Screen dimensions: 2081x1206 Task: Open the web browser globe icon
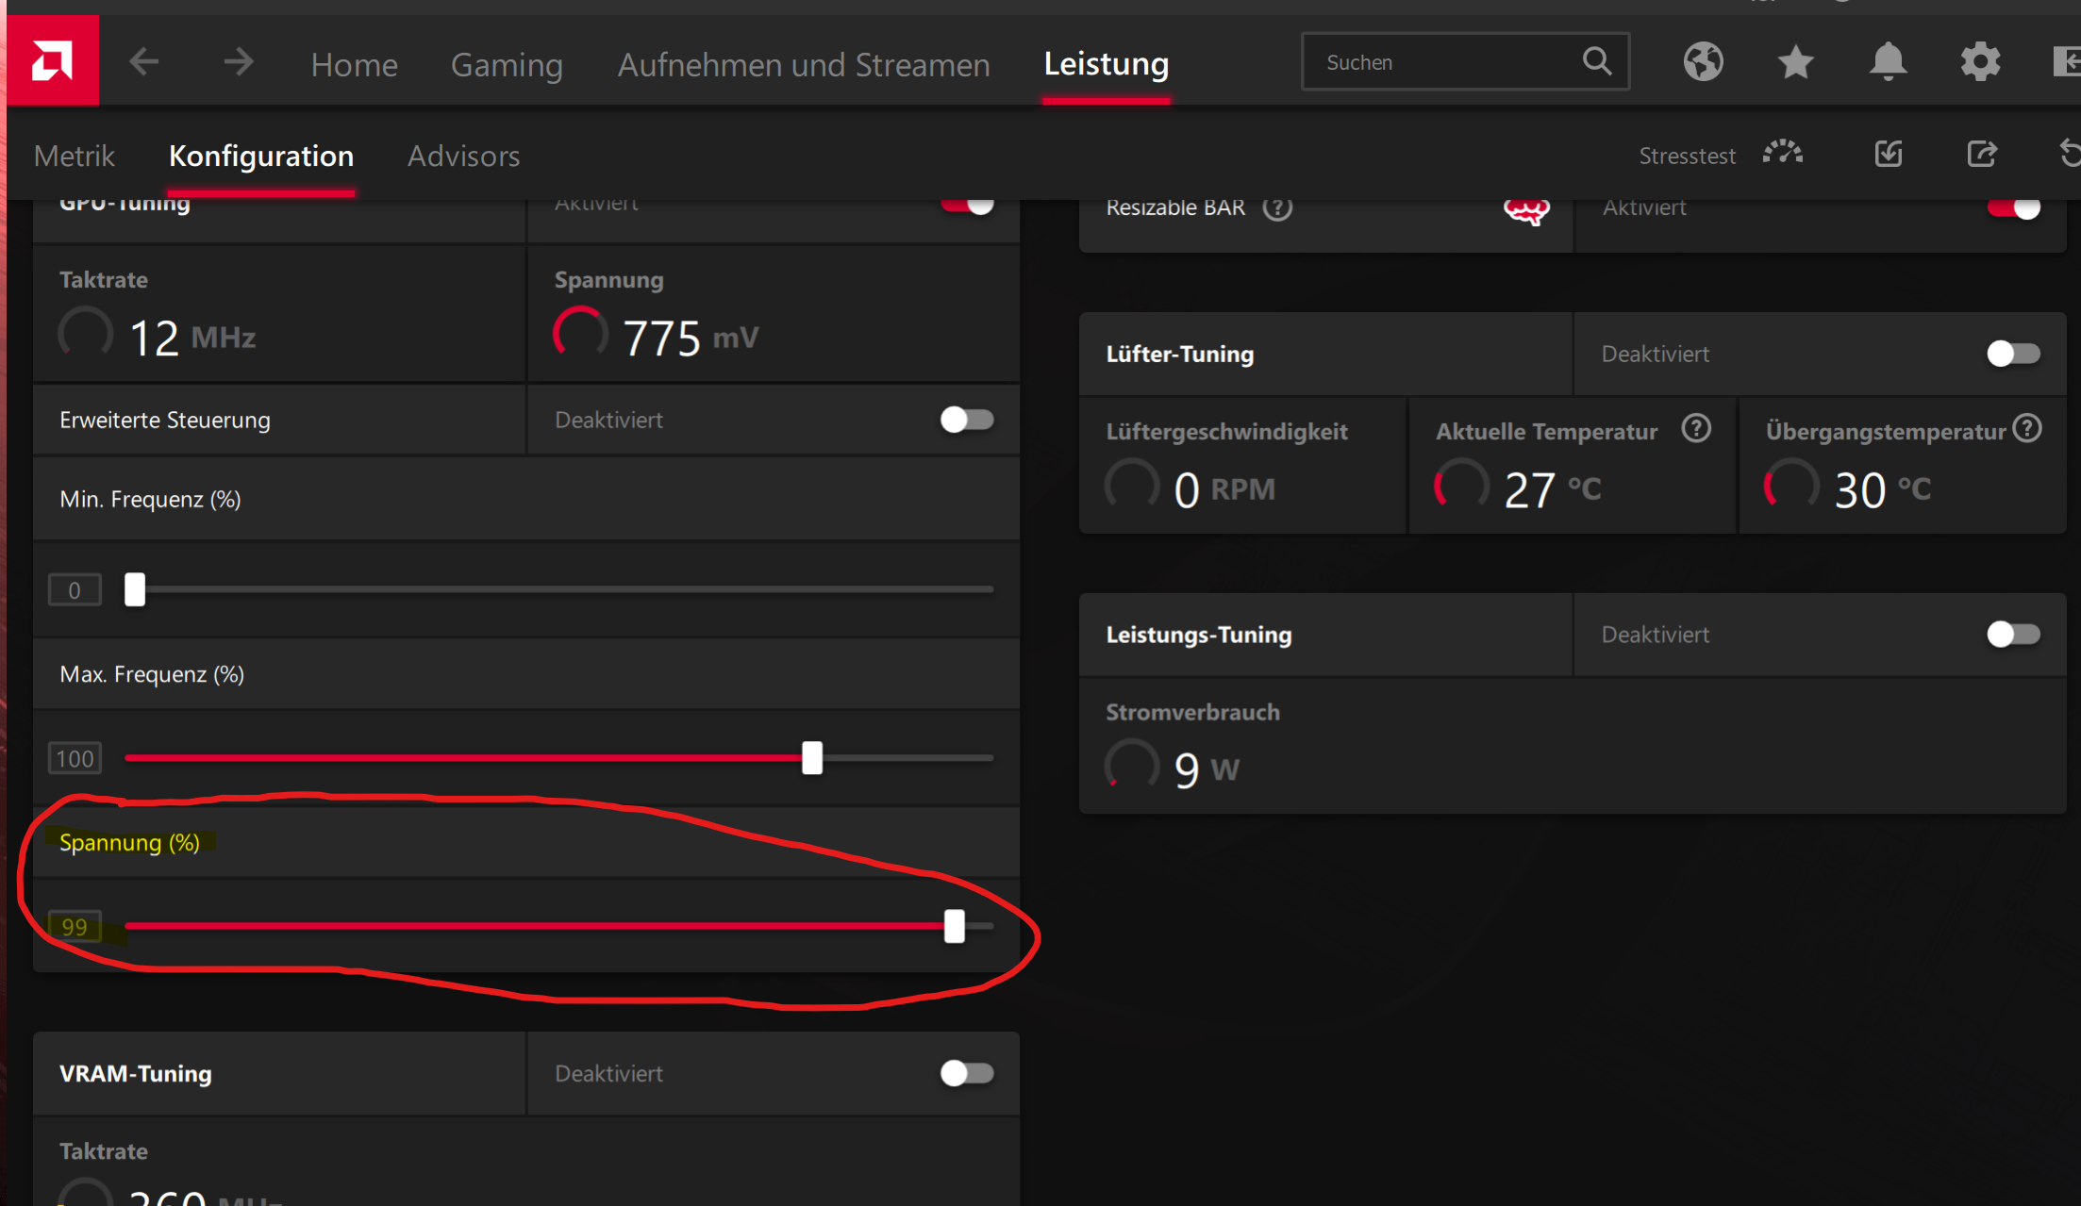tap(1703, 62)
